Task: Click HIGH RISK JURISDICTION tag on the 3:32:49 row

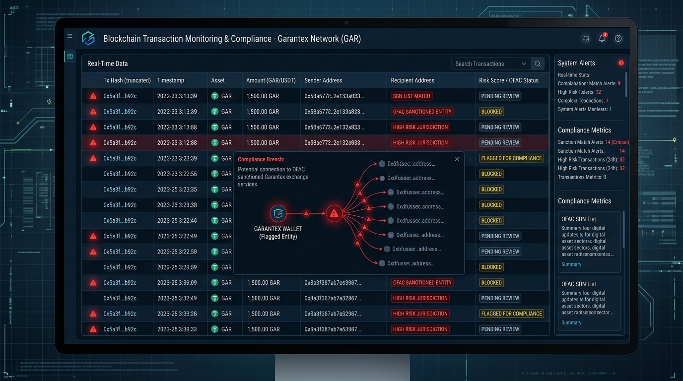Action: 420,298
